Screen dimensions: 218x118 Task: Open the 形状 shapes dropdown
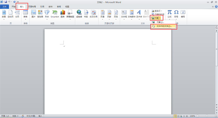[47, 19]
